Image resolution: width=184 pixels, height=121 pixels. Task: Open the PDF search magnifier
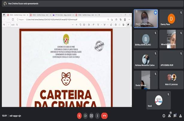(17, 25)
